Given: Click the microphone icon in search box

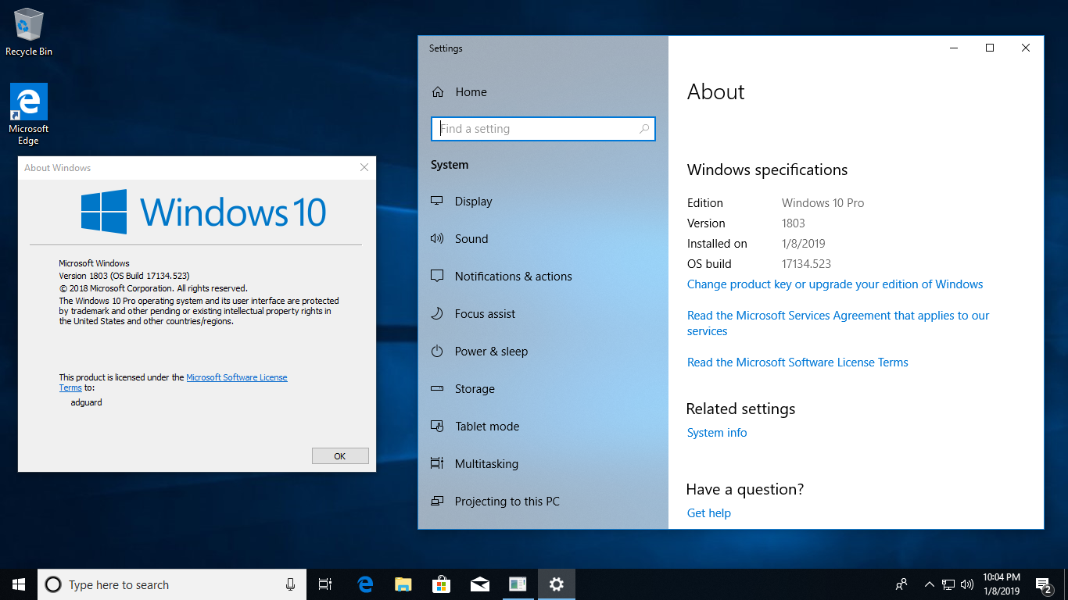Looking at the screenshot, I should tap(291, 584).
